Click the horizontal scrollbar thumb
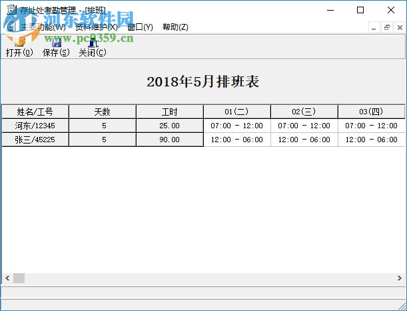The height and width of the screenshot is (311, 407). coord(19,278)
